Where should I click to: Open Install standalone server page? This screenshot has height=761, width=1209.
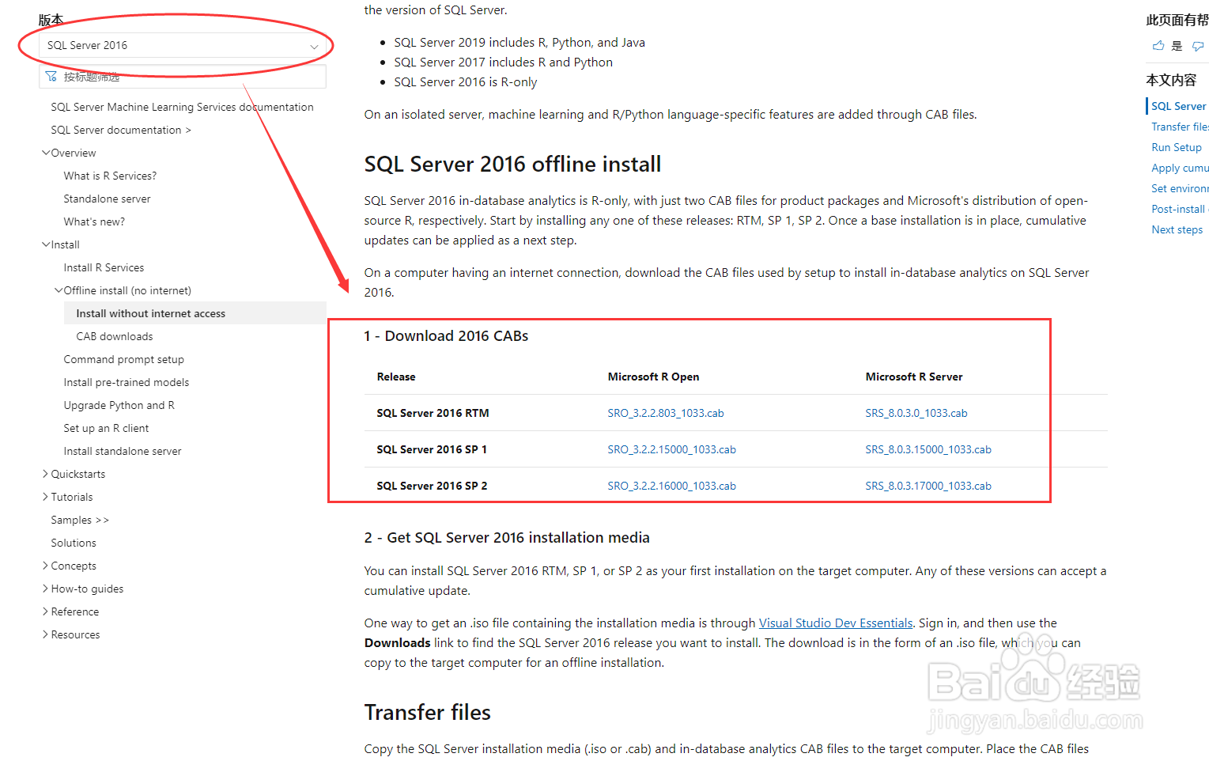(x=123, y=451)
